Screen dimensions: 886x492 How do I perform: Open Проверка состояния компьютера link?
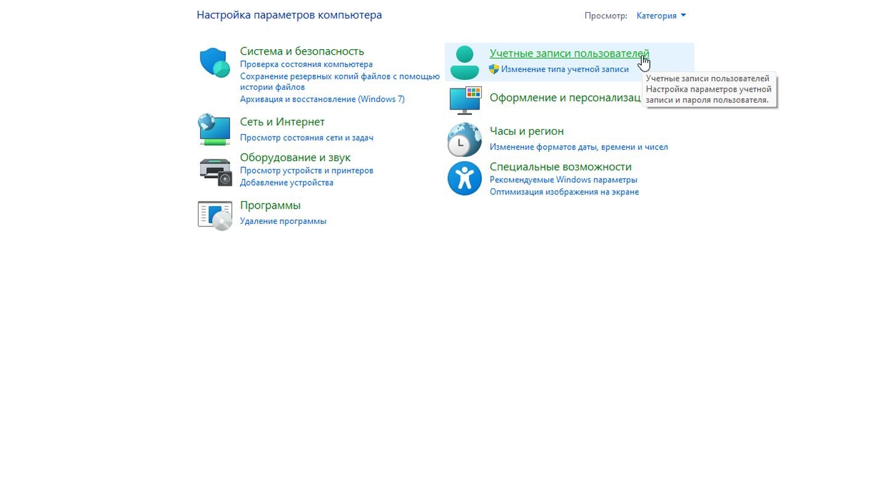click(x=306, y=64)
